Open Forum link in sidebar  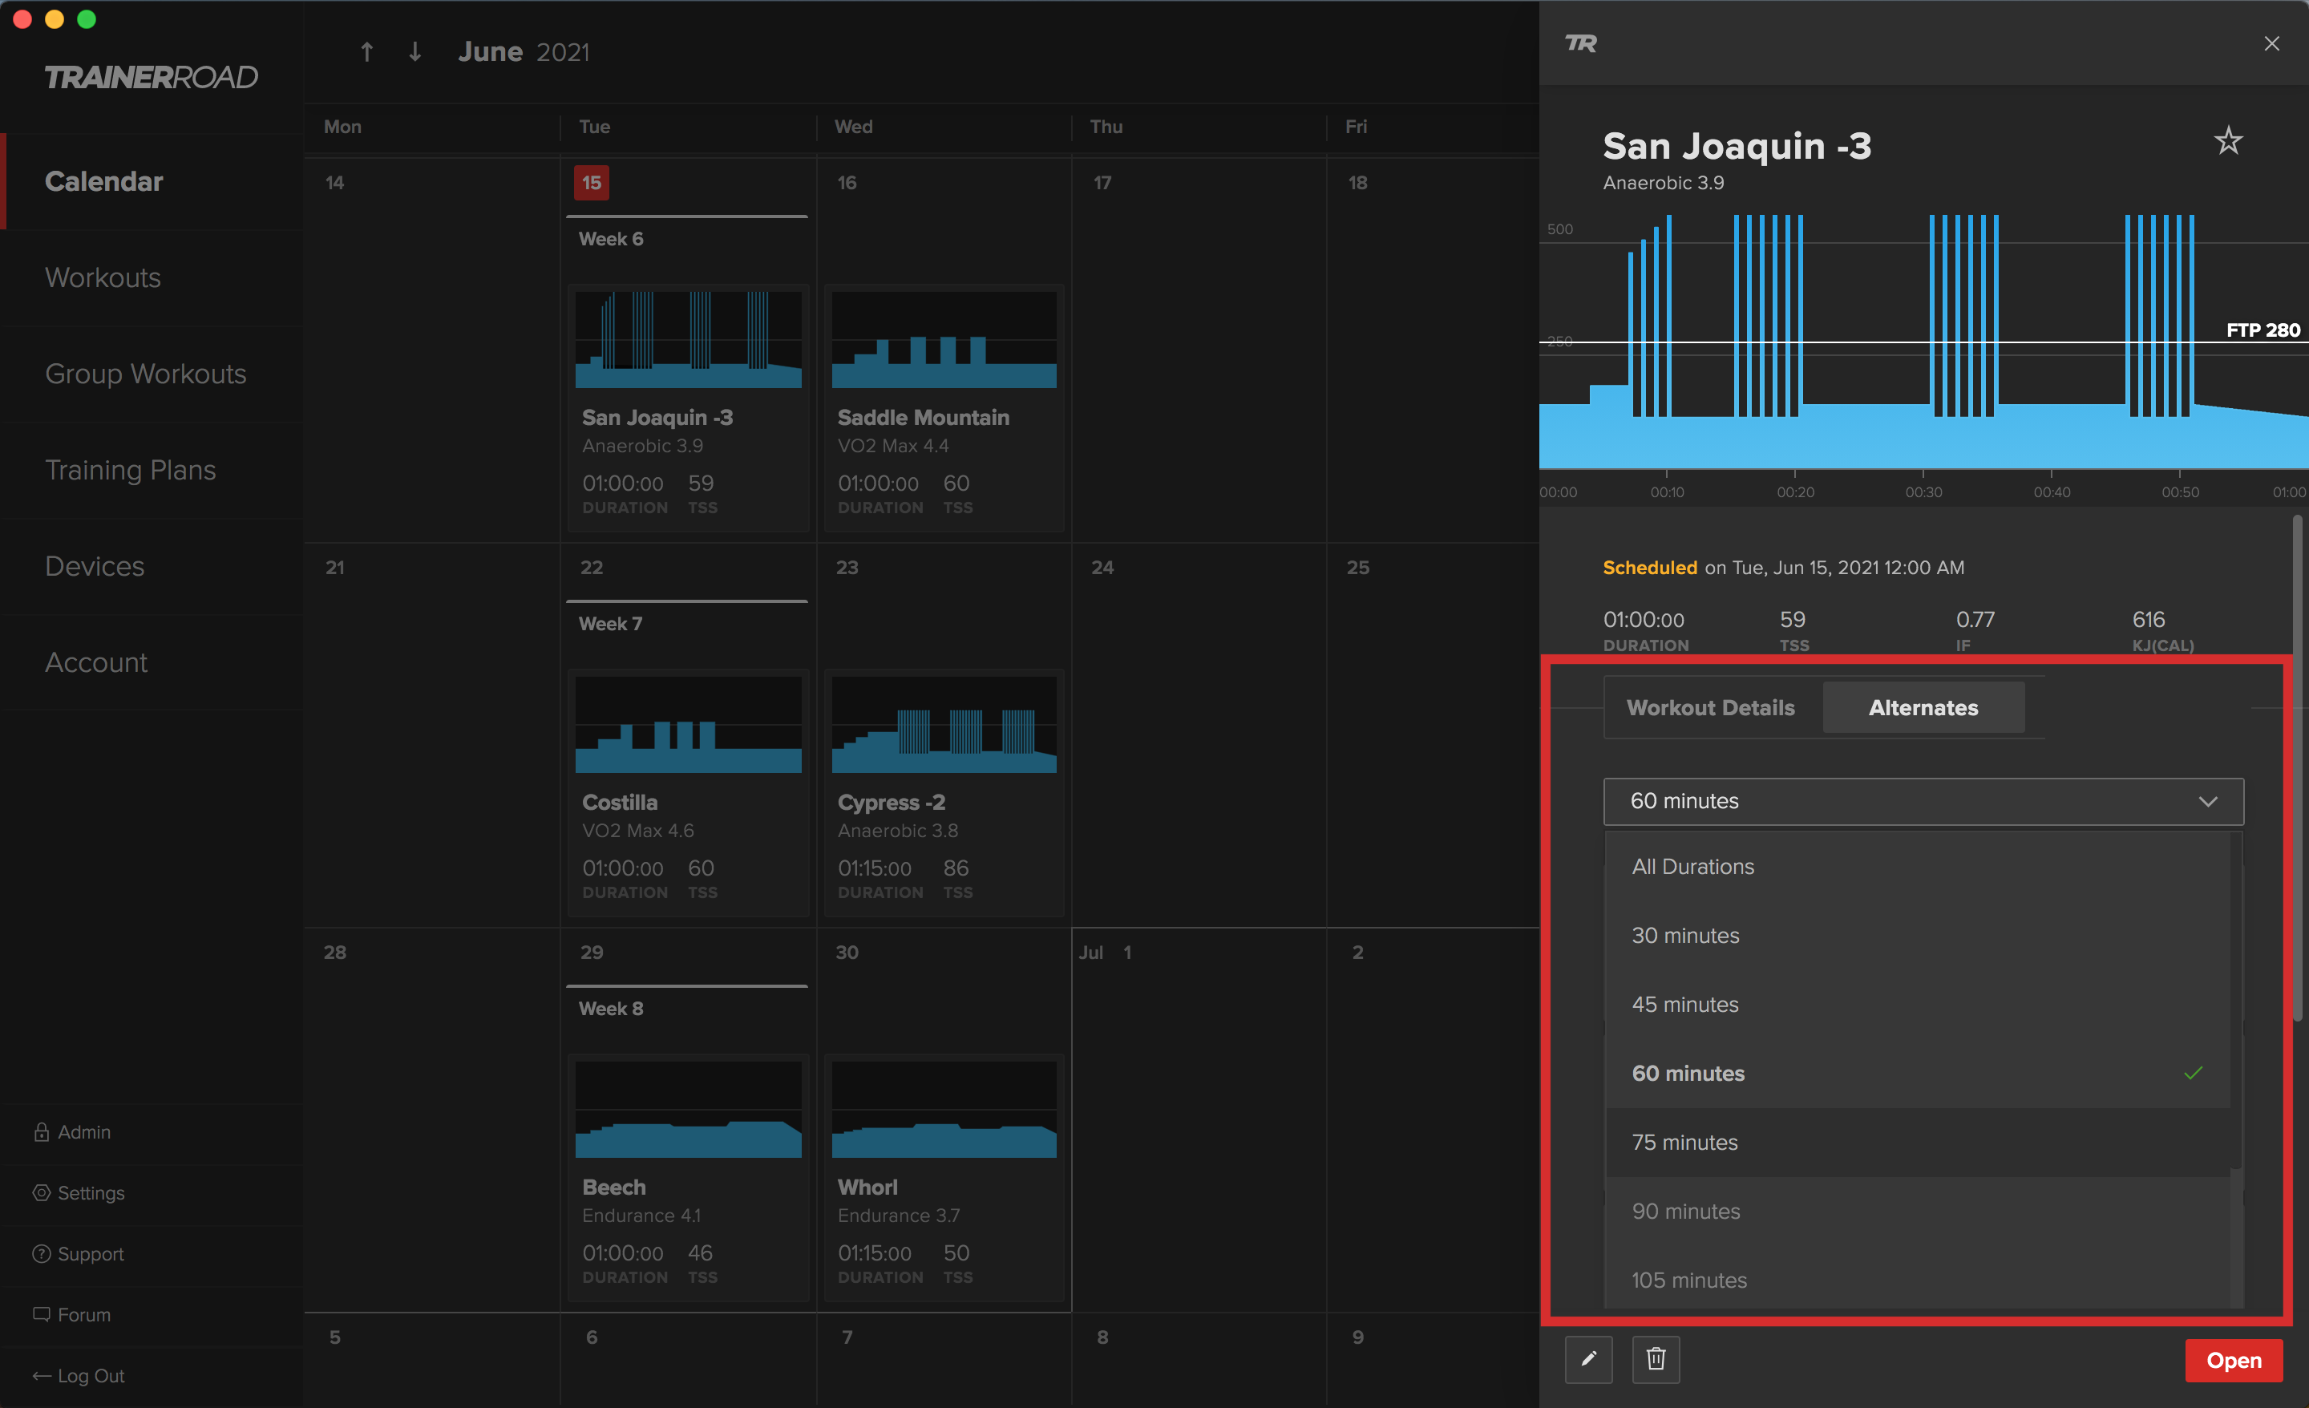(x=84, y=1314)
